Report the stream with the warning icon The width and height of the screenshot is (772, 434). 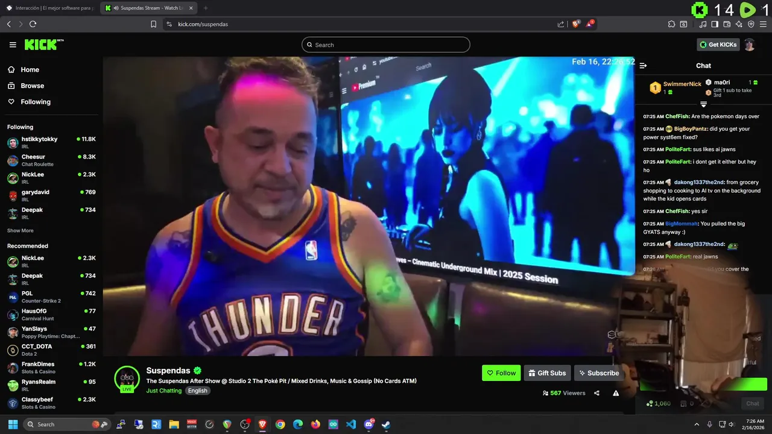click(616, 393)
